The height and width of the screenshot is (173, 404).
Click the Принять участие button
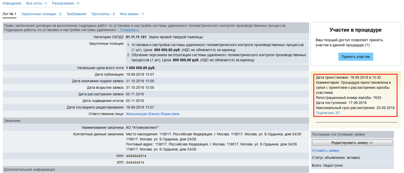click(356, 57)
